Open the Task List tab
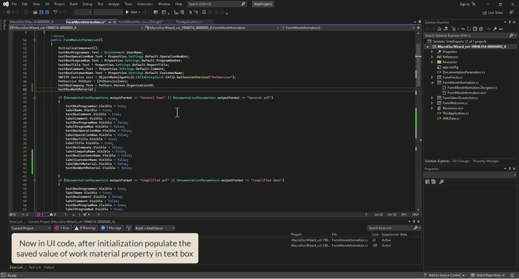The image size is (519, 279). (x=35, y=268)
